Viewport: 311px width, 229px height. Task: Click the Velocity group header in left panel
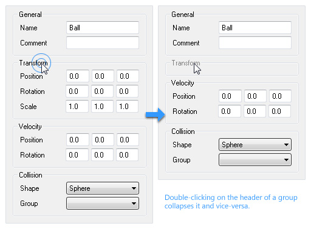[30, 127]
